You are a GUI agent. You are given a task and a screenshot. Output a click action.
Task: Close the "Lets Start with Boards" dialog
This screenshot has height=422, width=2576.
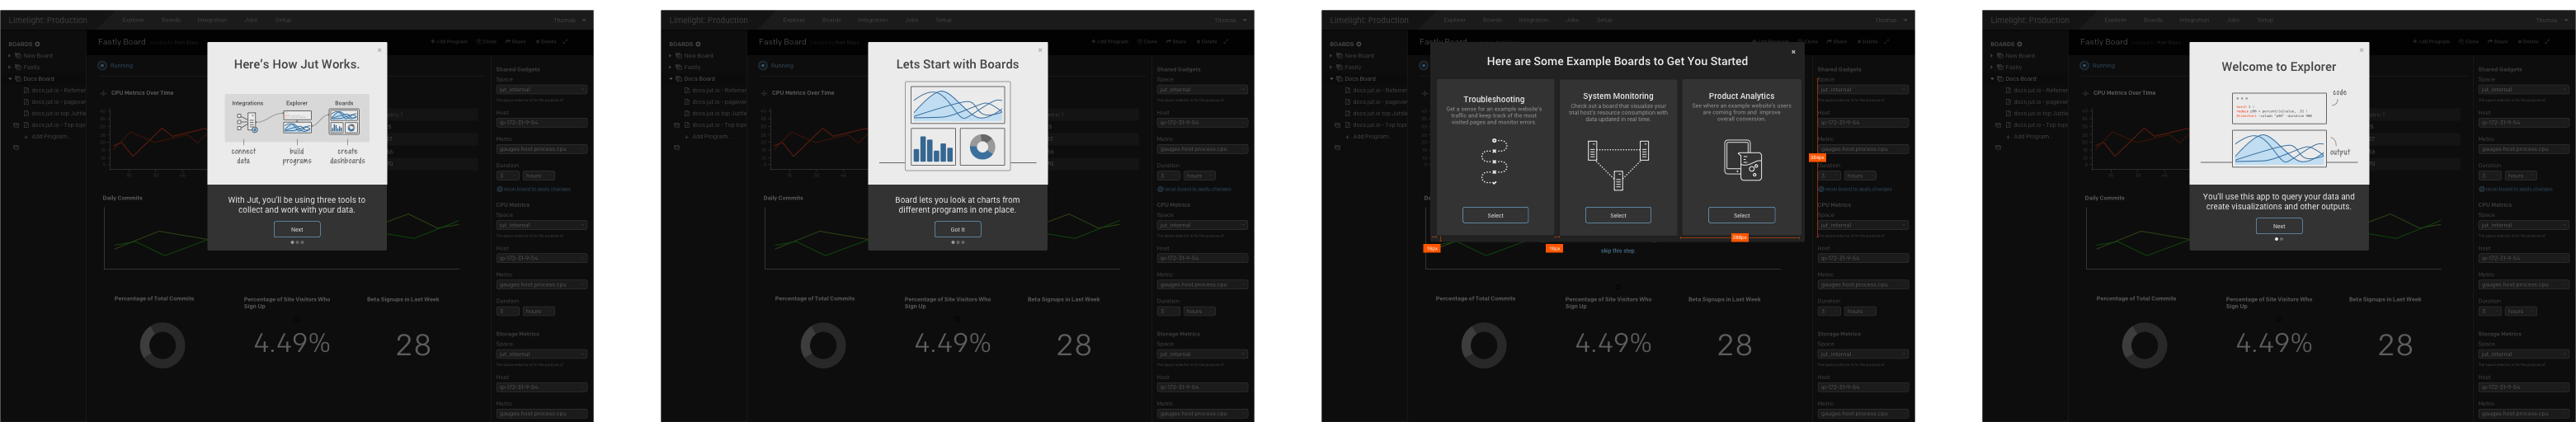[1040, 49]
